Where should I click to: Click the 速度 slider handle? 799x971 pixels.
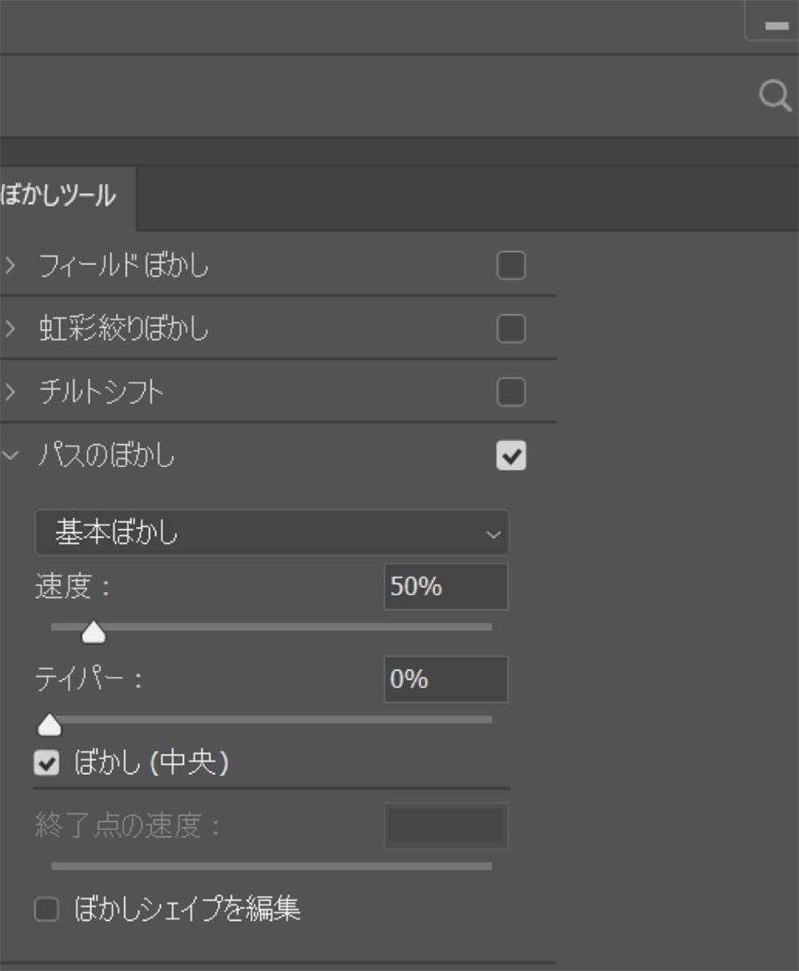click(93, 633)
